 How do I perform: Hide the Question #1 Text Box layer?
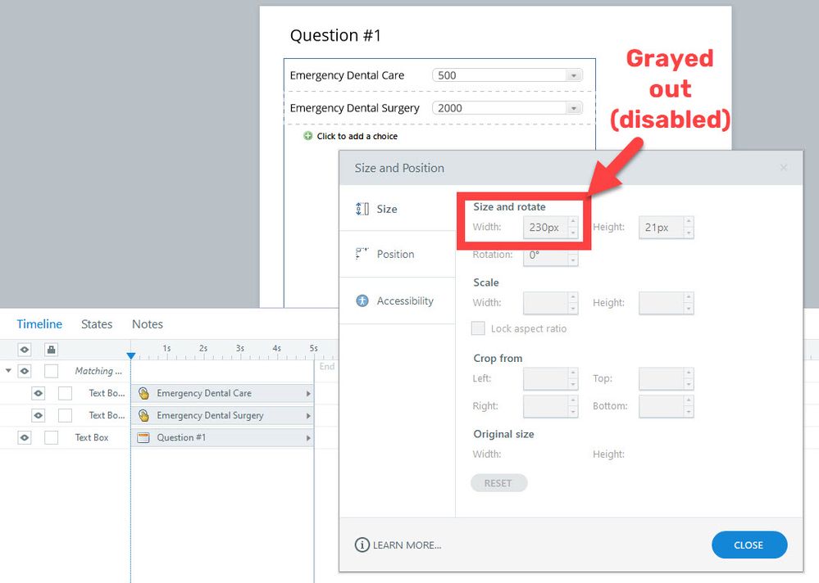(x=24, y=437)
